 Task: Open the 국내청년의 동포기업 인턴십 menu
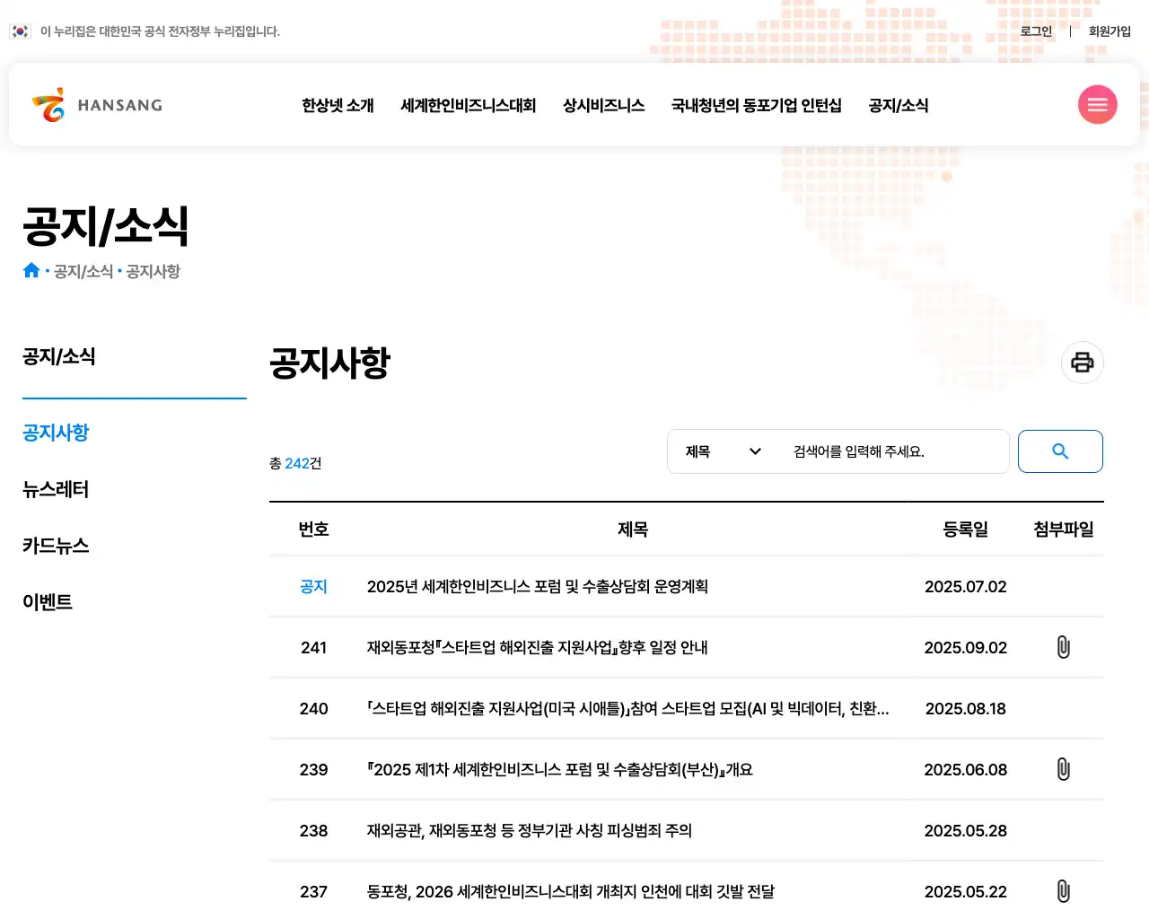[757, 105]
